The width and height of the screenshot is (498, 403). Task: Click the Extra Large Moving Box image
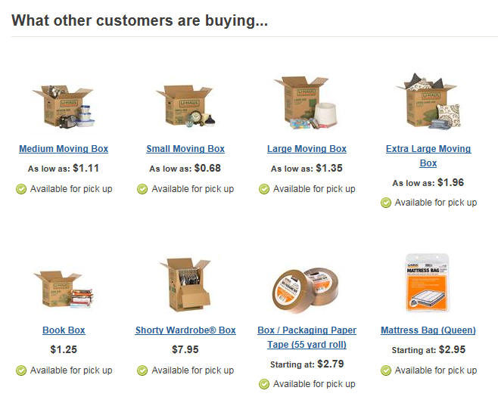click(428, 101)
